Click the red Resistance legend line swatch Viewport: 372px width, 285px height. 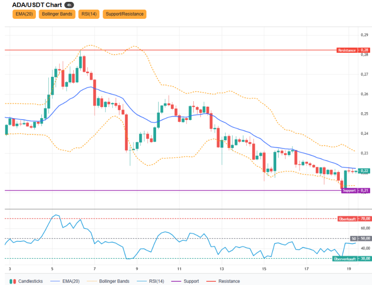(x=211, y=281)
